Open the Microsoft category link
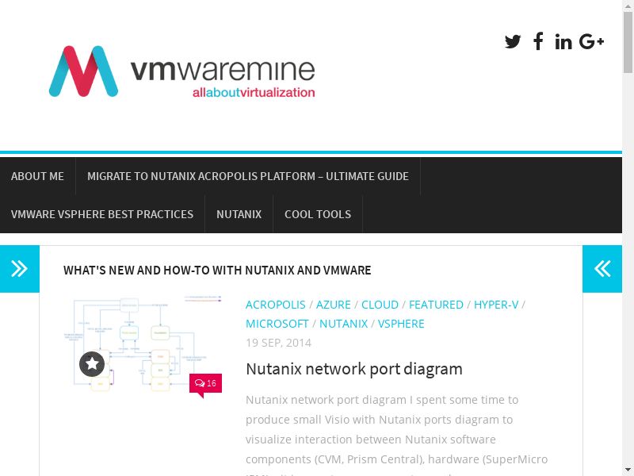This screenshot has height=476, width=634. [277, 324]
